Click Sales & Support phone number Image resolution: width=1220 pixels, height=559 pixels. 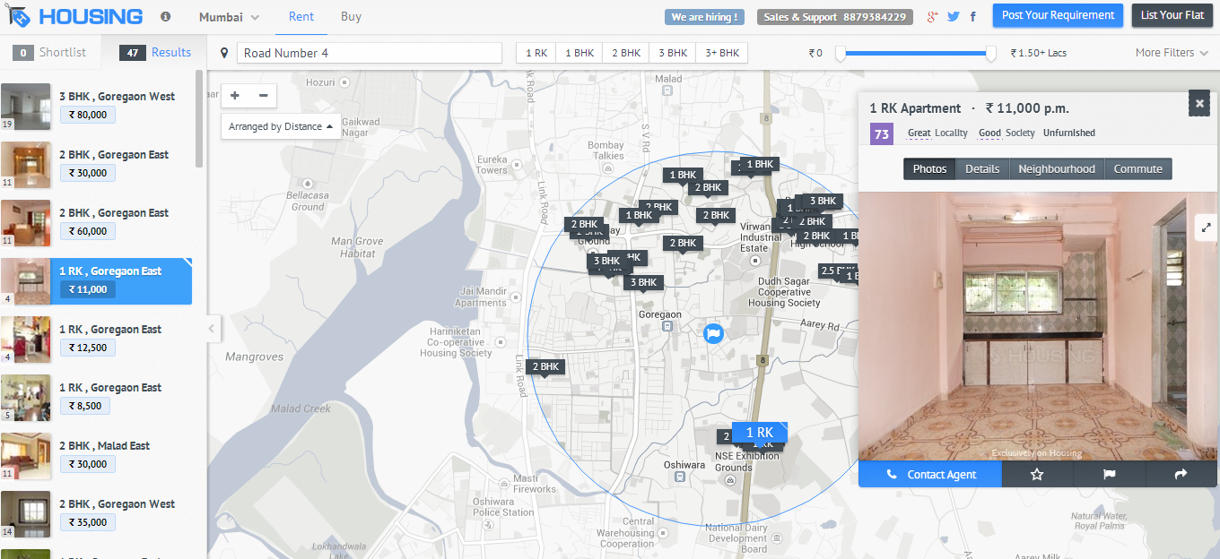coord(835,17)
